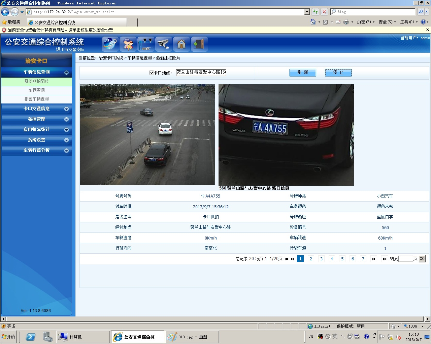The height and width of the screenshot is (344, 431).
Task: Jump to last page arrow icon
Action: pos(385,259)
